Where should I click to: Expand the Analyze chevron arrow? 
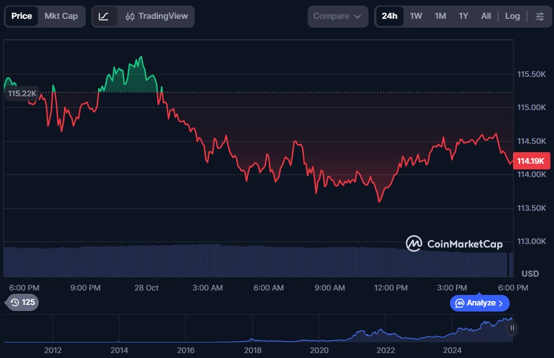(501, 303)
